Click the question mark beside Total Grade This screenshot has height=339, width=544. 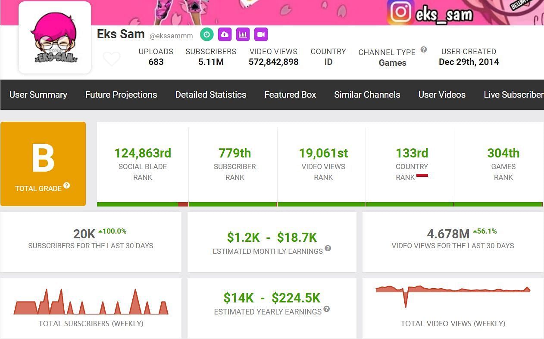point(67,185)
